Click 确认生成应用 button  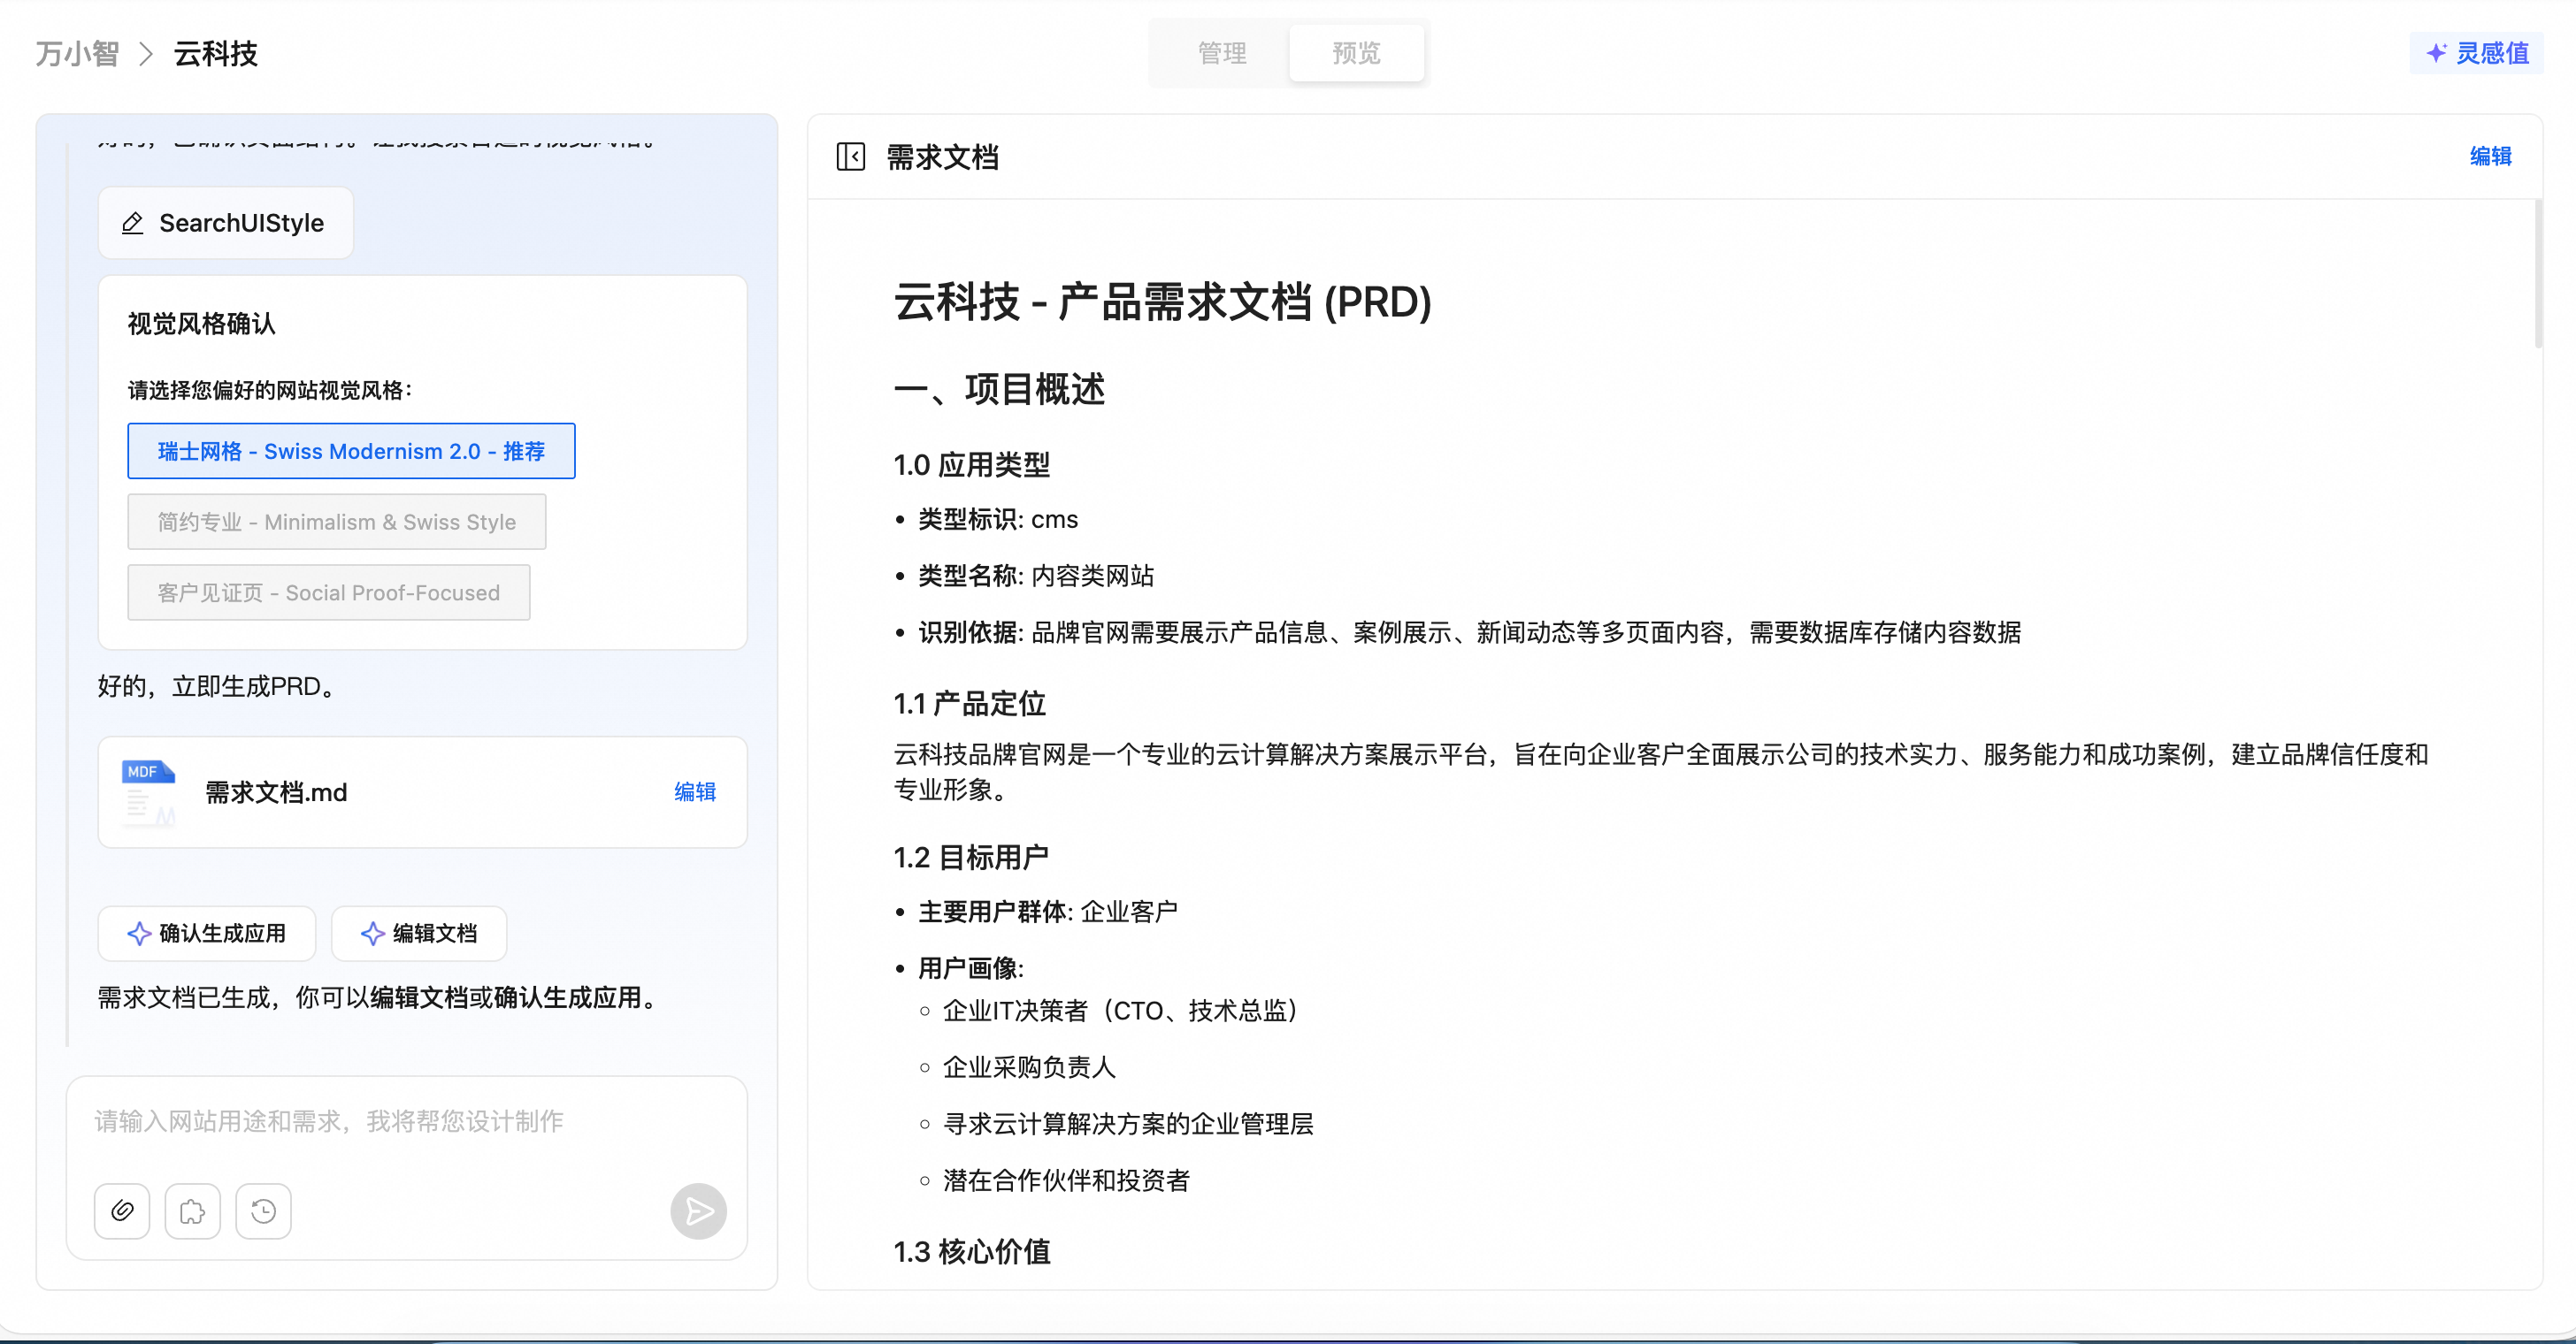[207, 934]
